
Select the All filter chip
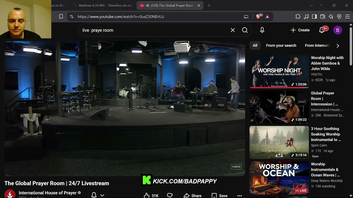[255, 45]
